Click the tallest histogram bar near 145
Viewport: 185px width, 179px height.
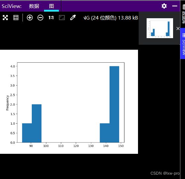[114, 104]
